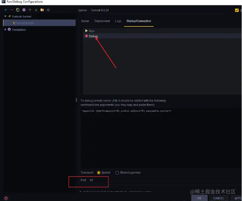Click the IntelliJ window title icon

point(3,2)
